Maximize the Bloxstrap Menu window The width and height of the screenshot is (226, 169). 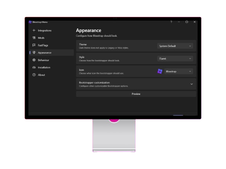(187, 22)
